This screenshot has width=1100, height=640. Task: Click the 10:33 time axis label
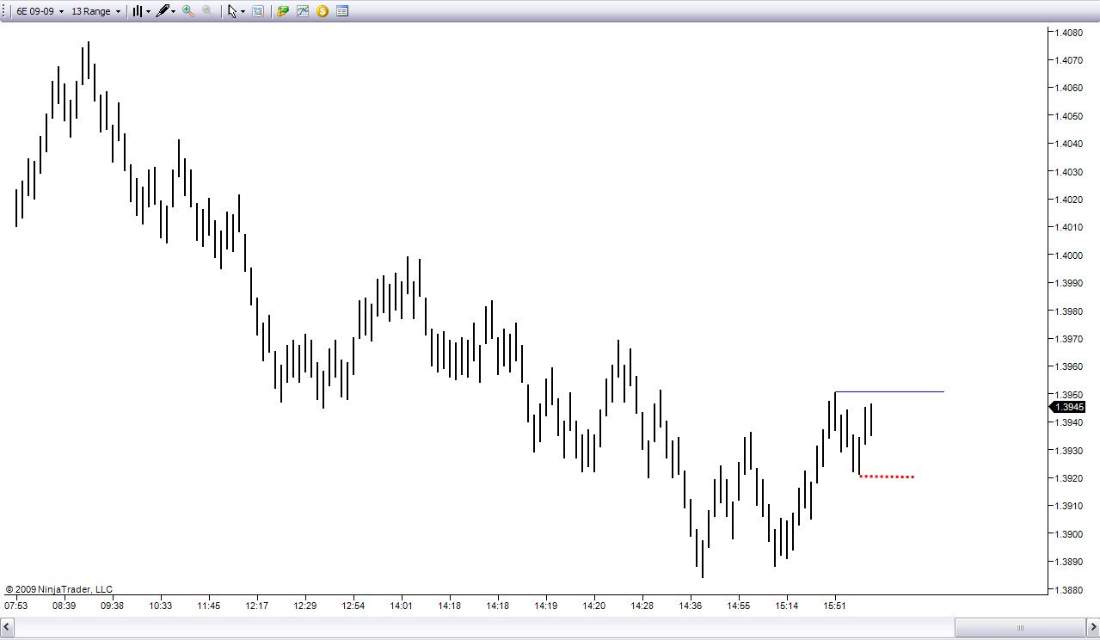point(160,606)
